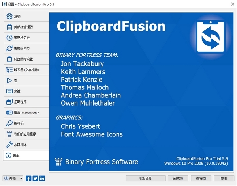Click the Binary Fortress grid logo icon
The width and height of the screenshot is (237, 186).
[58, 162]
